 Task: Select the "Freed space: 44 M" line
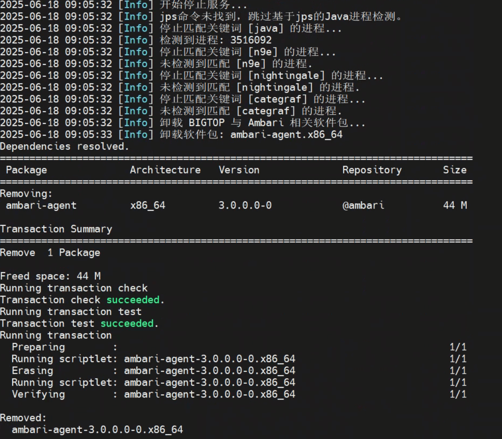(50, 276)
